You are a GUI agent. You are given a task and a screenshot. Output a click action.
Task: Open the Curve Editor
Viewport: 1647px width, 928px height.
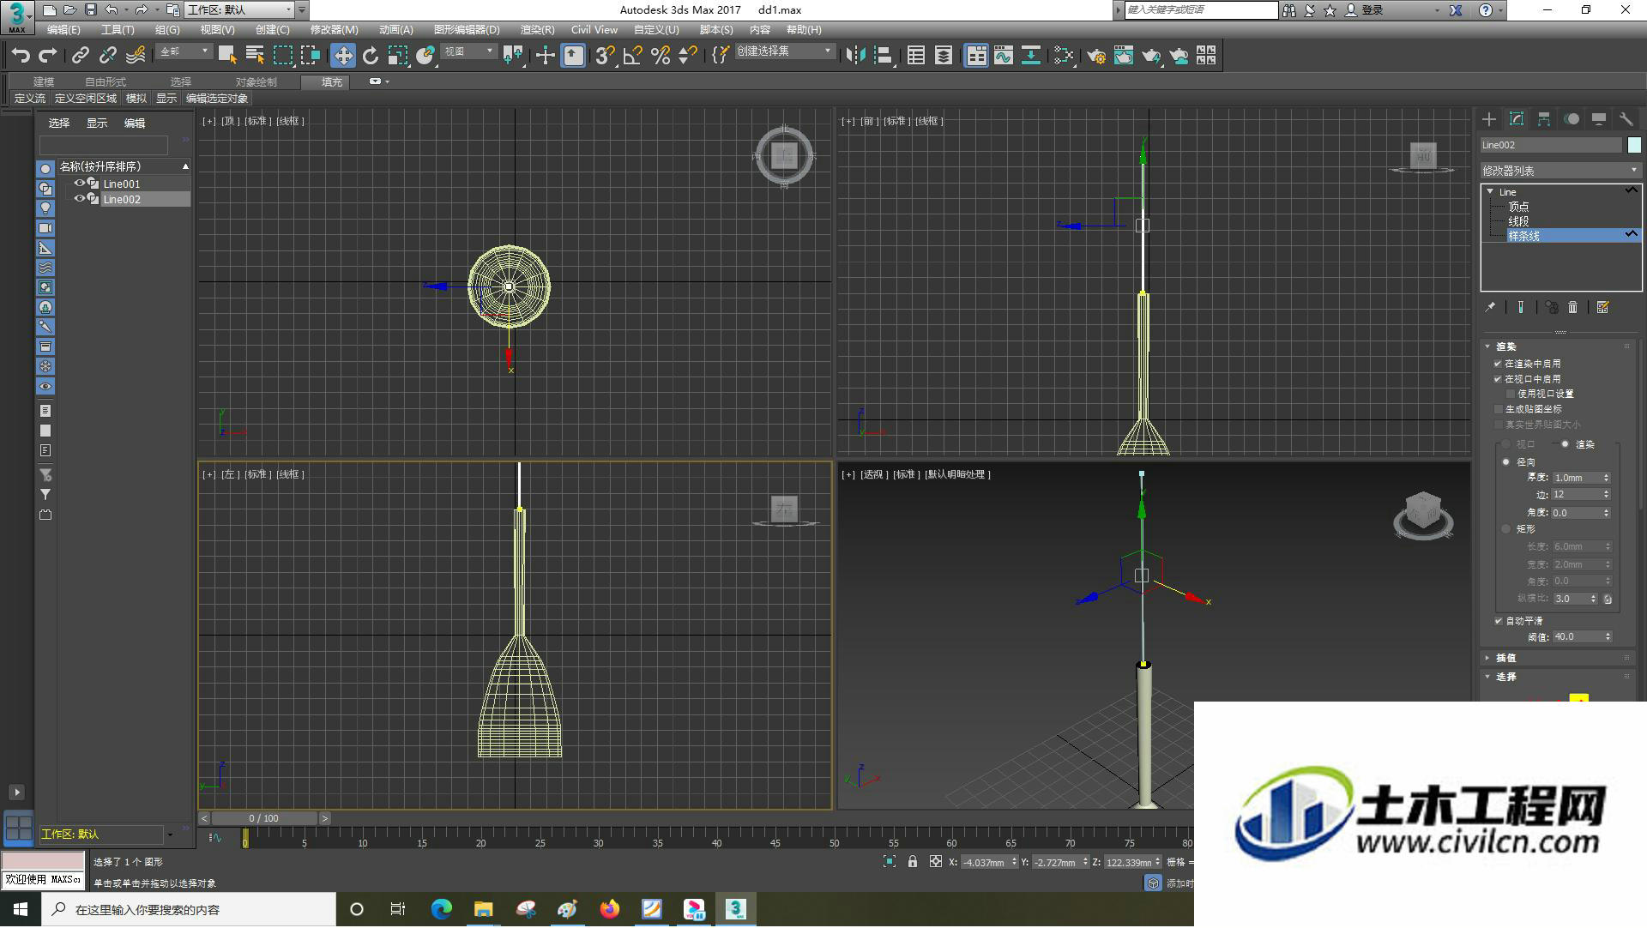coord(1004,56)
